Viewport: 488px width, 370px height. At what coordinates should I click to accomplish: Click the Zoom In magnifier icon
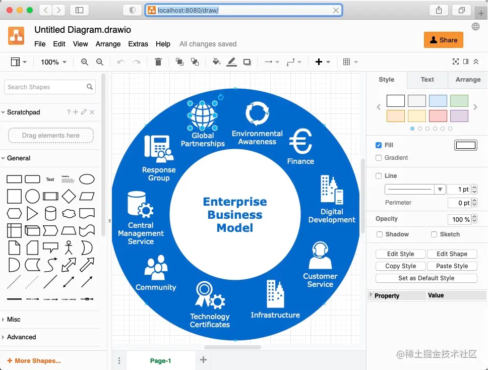(x=84, y=62)
